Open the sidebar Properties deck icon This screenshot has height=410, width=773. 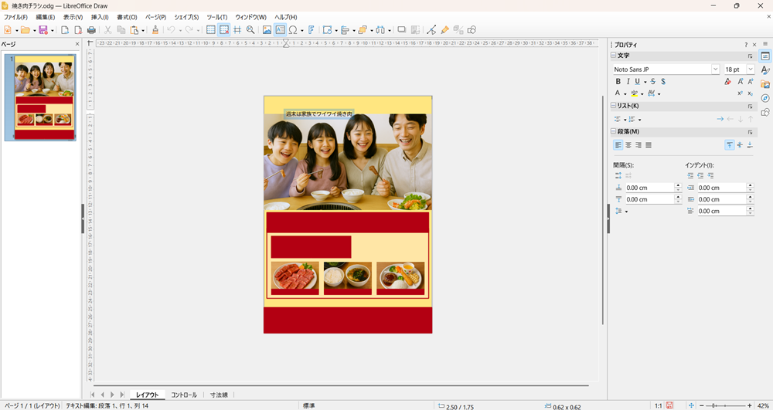pos(765,56)
